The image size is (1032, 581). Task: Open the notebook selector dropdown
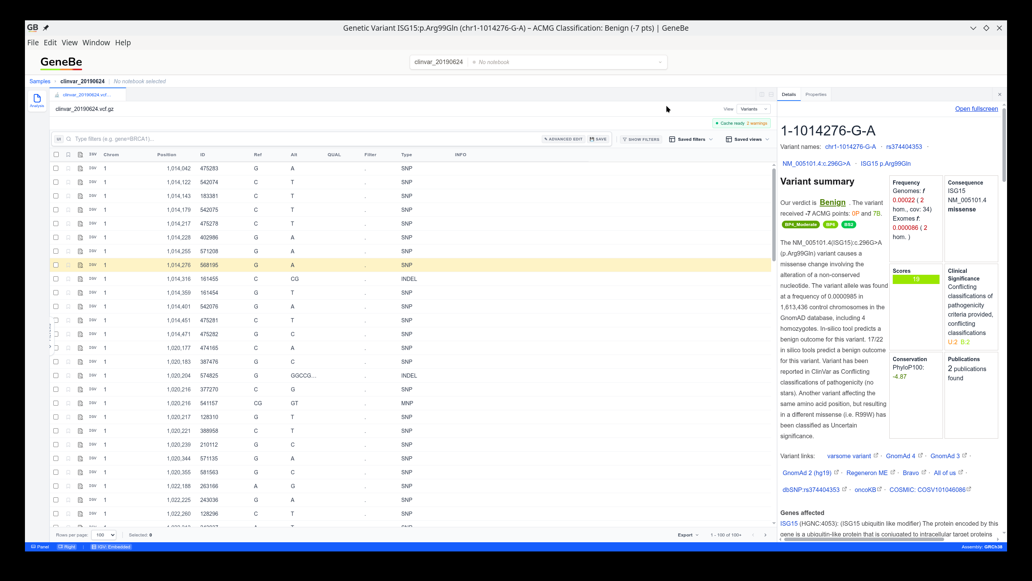click(x=567, y=62)
